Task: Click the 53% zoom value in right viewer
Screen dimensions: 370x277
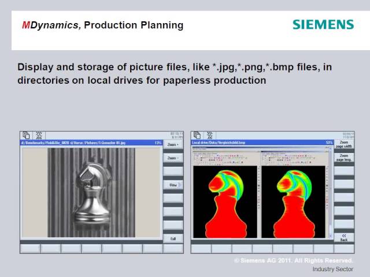Action: [329, 143]
